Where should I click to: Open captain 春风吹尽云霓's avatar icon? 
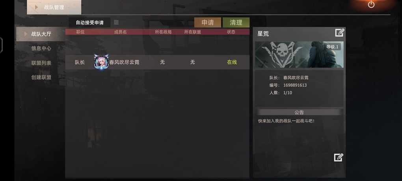101,62
